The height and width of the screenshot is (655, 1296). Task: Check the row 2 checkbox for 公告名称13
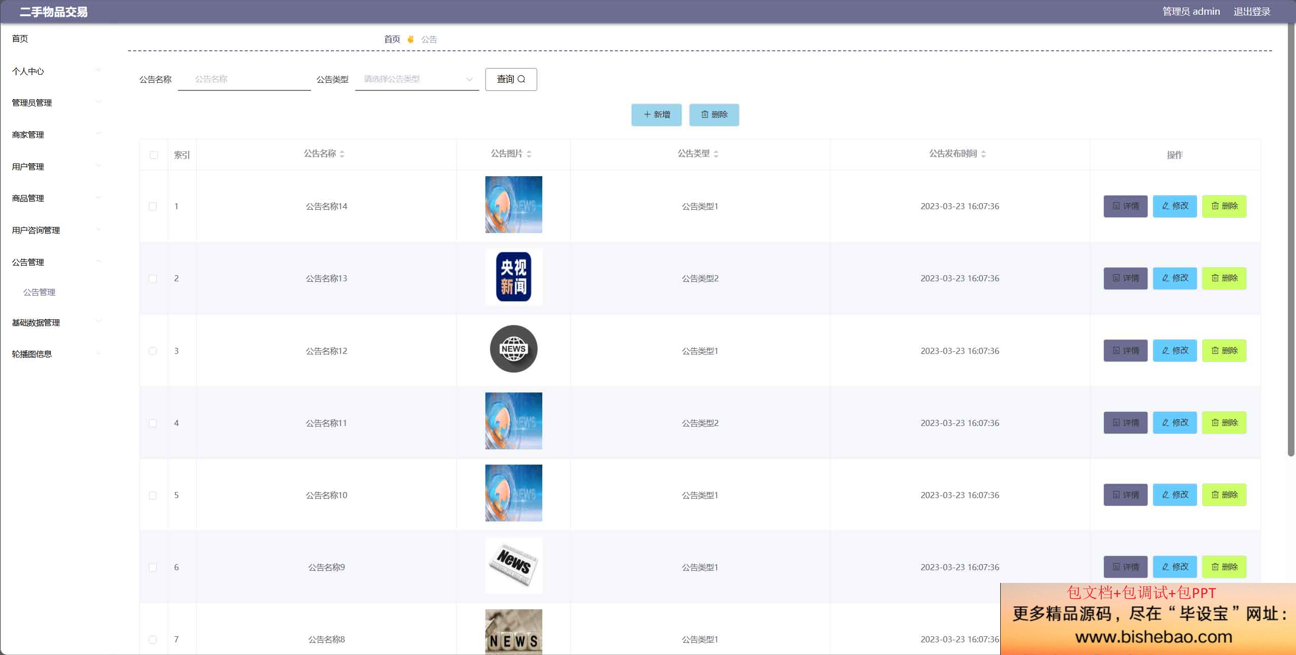pos(152,279)
